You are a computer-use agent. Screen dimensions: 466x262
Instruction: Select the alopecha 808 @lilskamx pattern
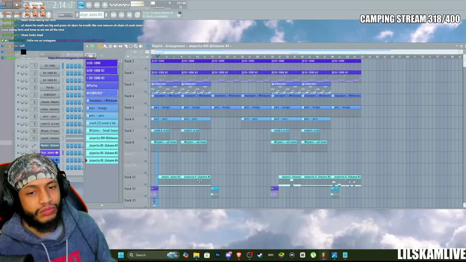coord(102,138)
